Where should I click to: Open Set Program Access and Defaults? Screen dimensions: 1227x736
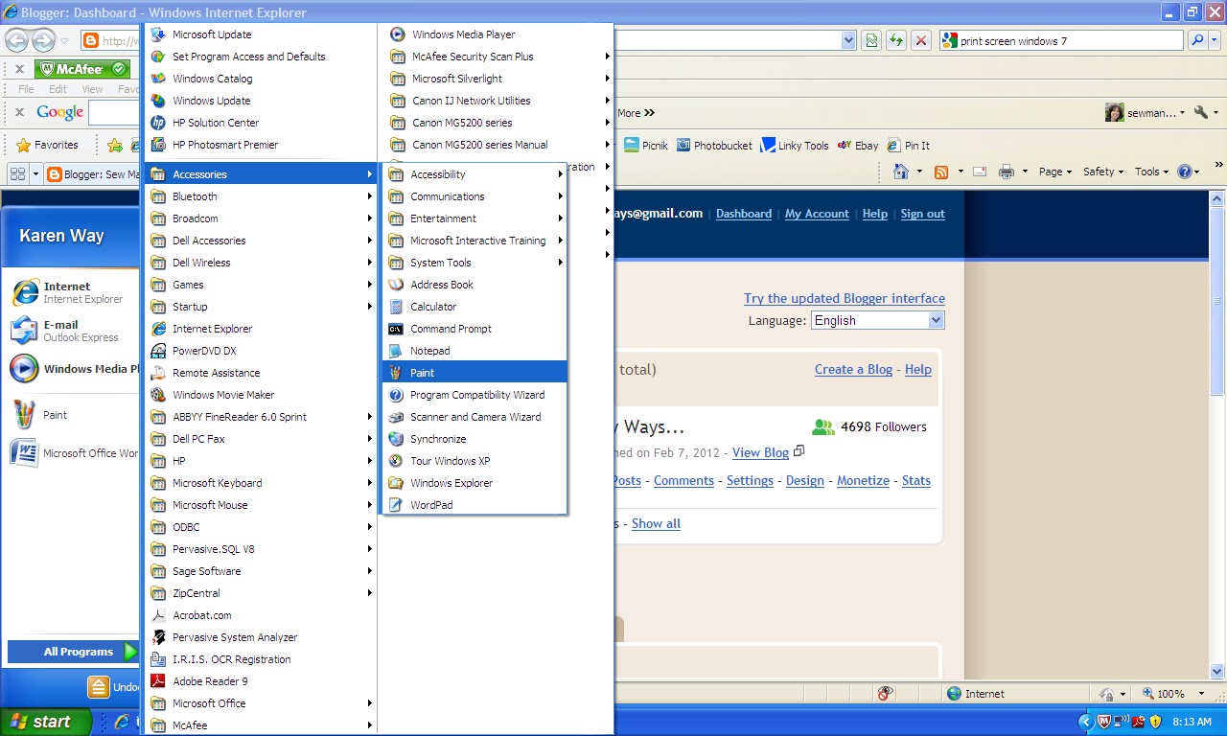[261, 57]
